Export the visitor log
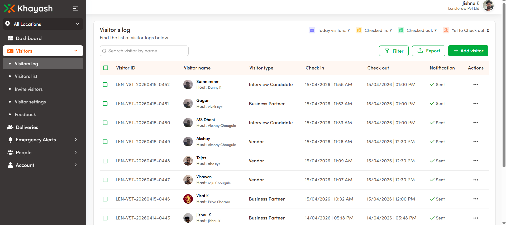Viewport: 506px width, 225px height. pyautogui.click(x=428, y=51)
